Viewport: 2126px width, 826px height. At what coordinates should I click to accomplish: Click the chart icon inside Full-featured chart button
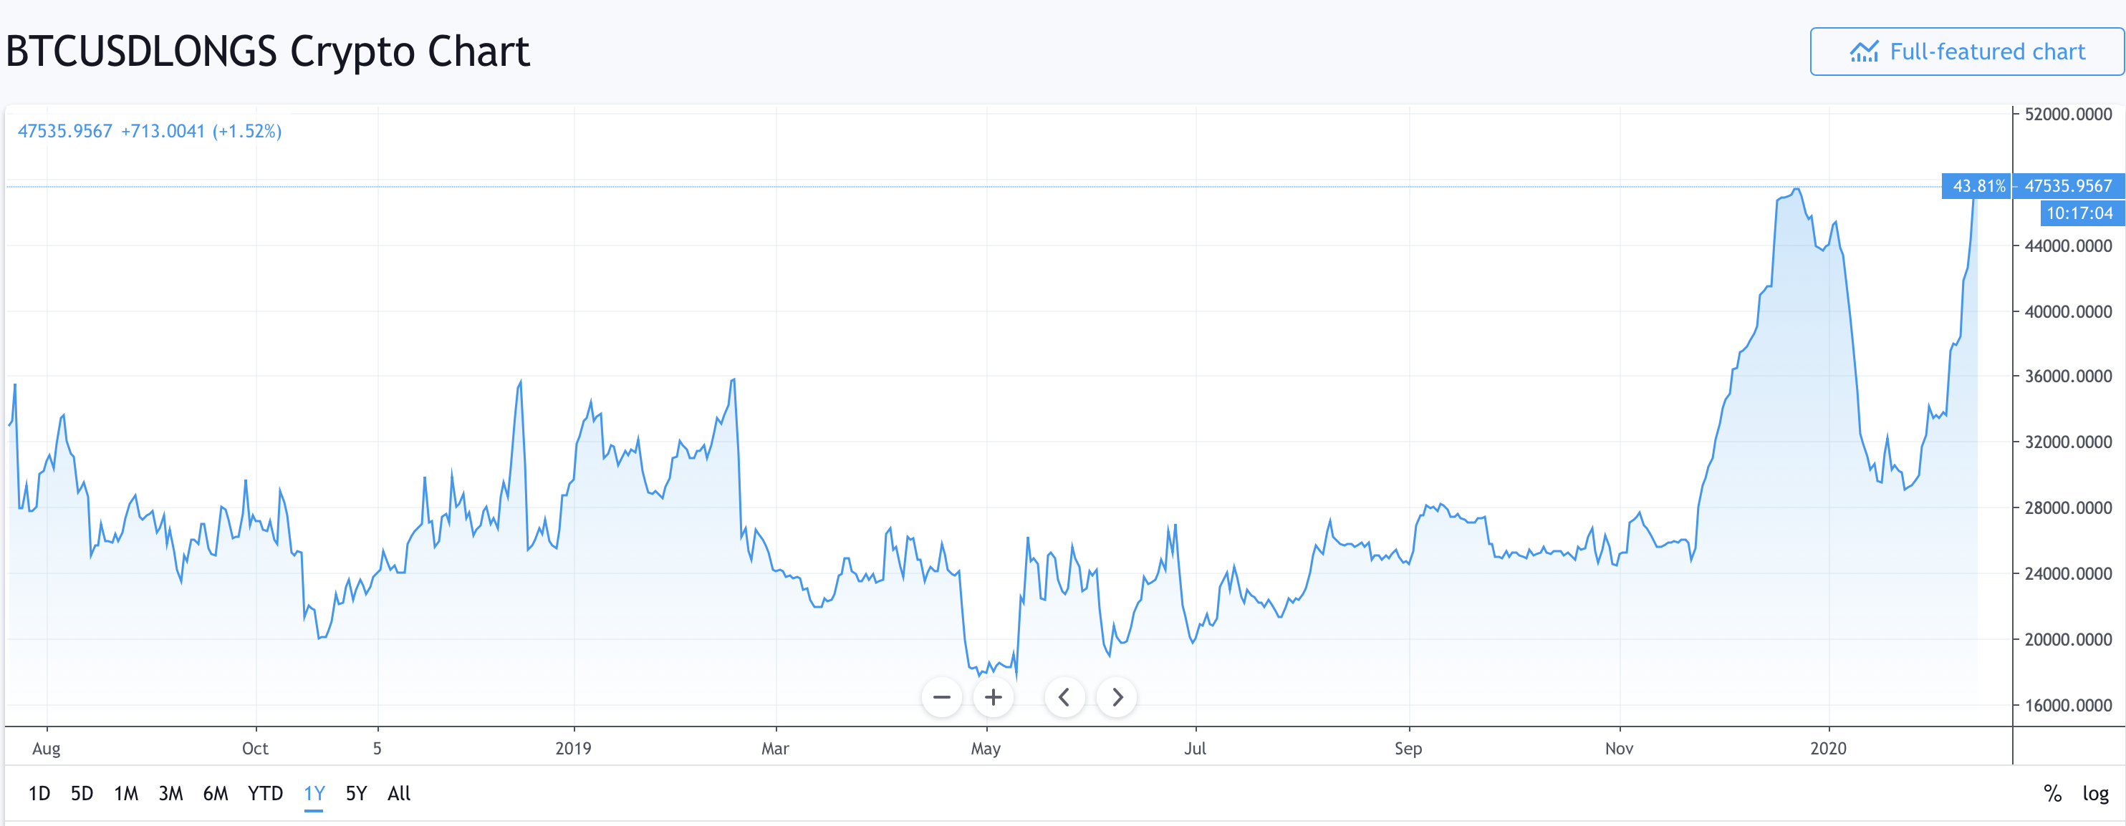(x=1864, y=51)
